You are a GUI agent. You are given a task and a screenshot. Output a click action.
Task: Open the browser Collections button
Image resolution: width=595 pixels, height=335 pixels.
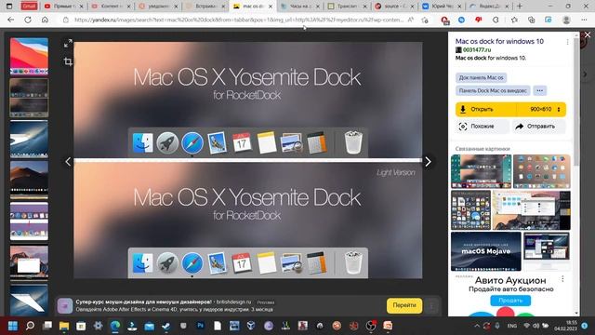pos(531,20)
